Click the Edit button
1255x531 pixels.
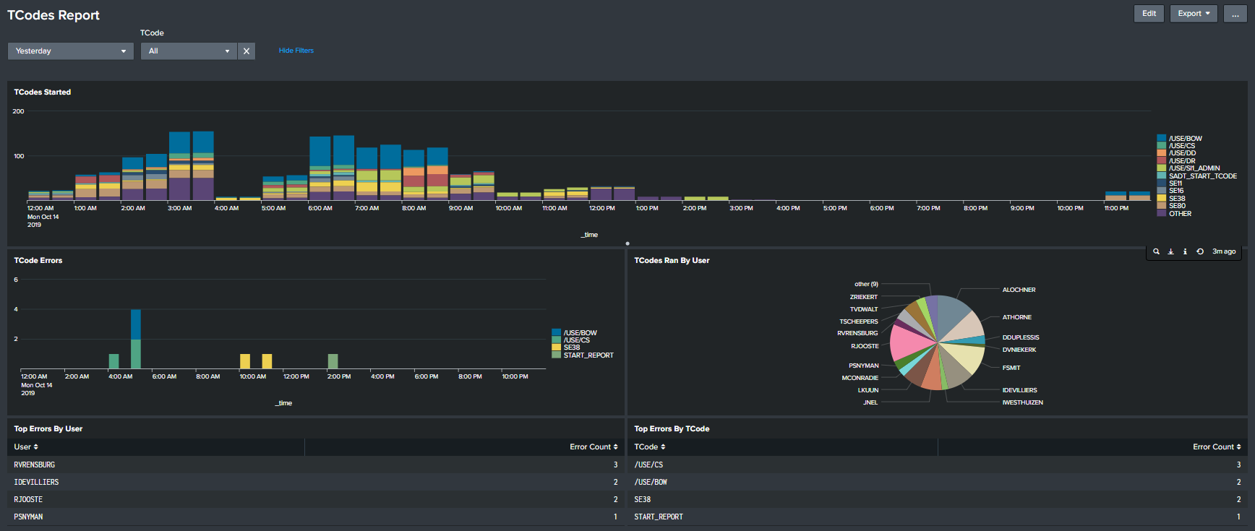click(x=1149, y=14)
